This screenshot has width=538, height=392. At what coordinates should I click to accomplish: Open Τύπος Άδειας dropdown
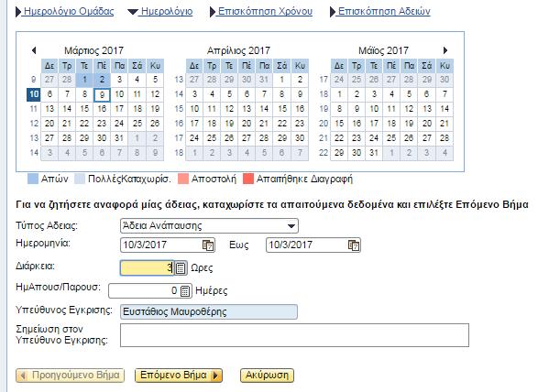click(291, 226)
